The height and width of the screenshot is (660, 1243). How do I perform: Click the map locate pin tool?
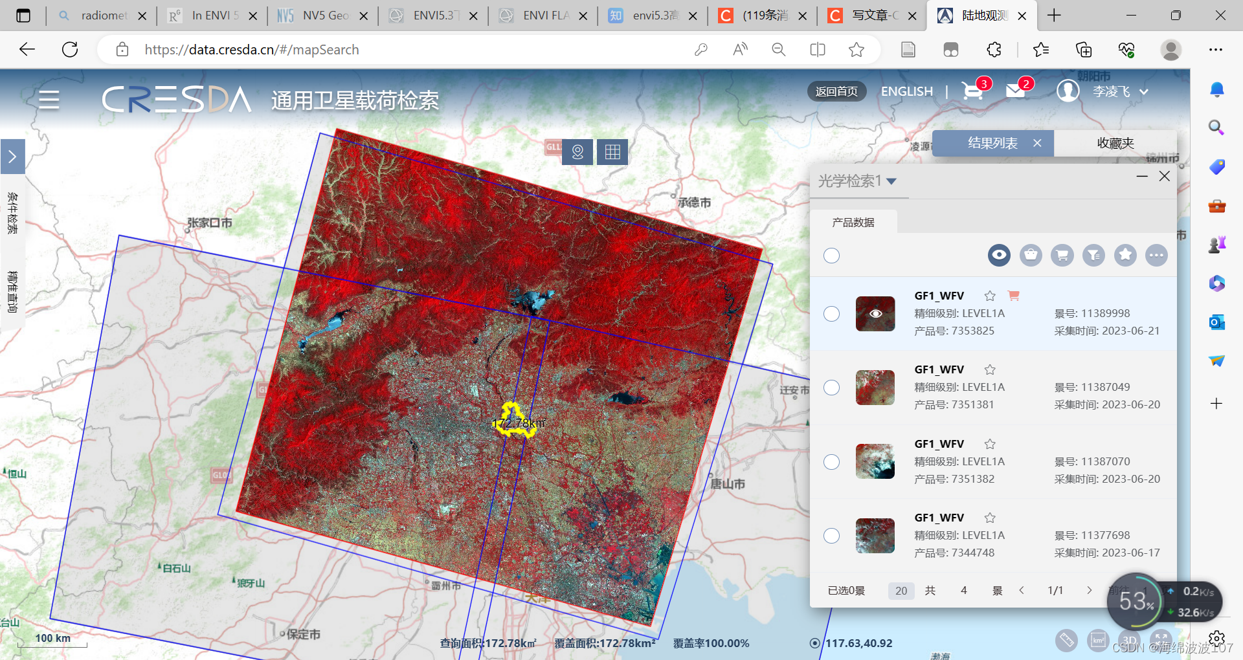(x=577, y=152)
